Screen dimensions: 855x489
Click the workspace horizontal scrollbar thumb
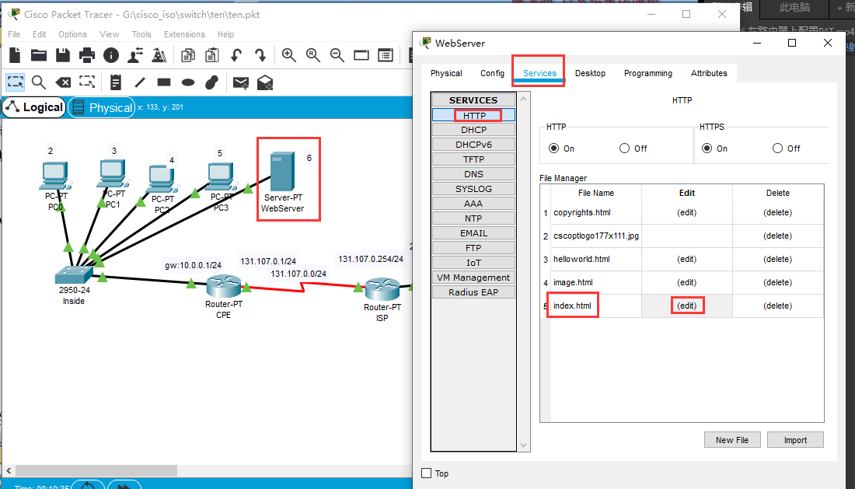coord(96,470)
